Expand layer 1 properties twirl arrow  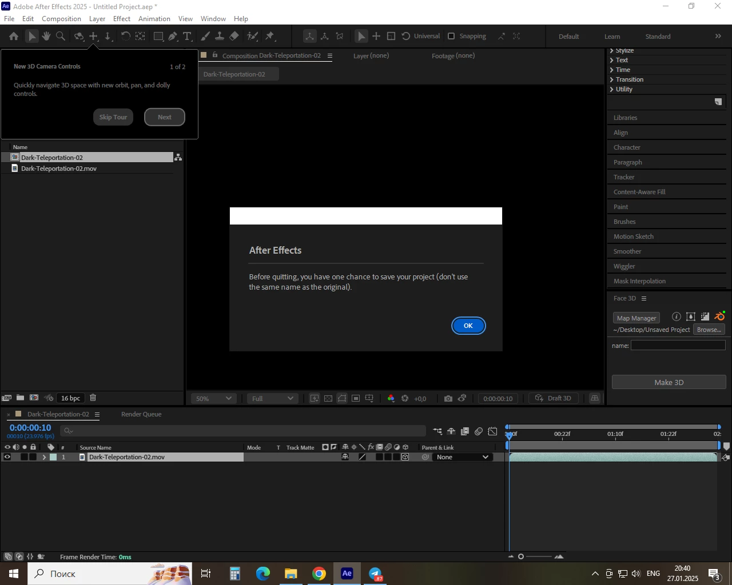point(44,457)
